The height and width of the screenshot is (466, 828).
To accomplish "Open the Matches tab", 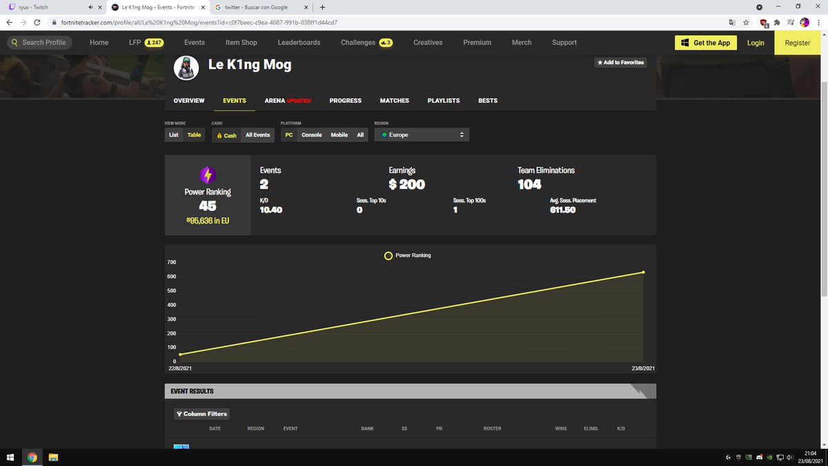I will (x=395, y=101).
